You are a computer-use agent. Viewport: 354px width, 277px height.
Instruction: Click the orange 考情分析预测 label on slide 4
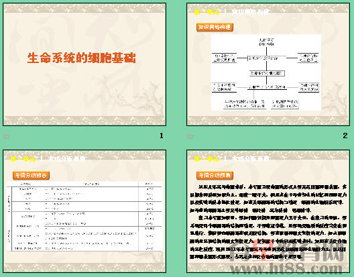(215, 176)
